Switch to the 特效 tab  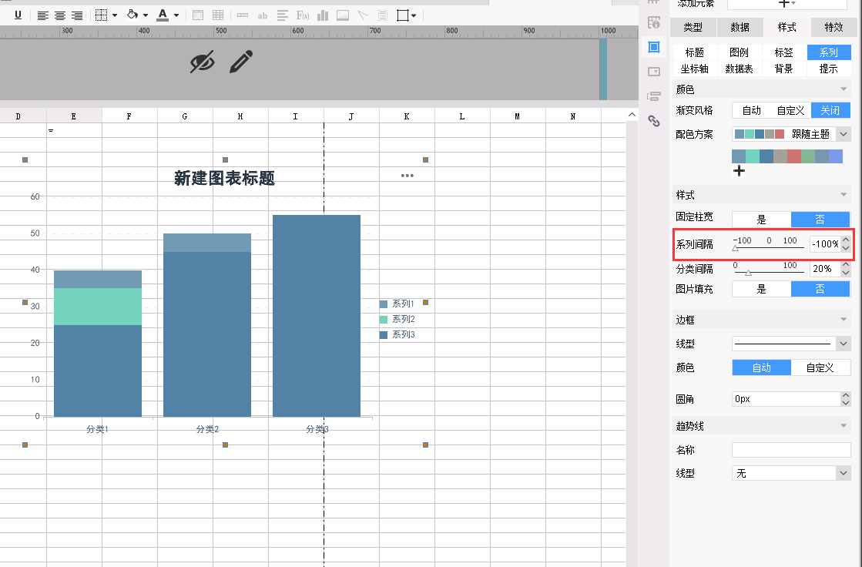833,27
